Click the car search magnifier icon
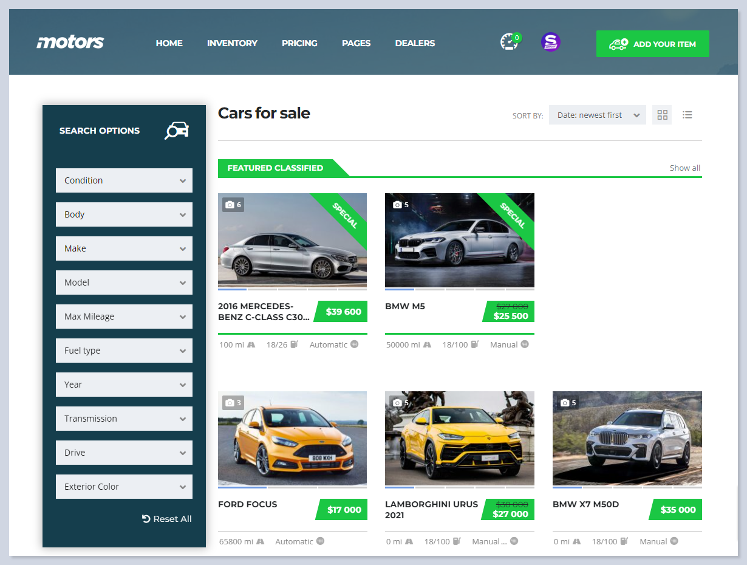Screen dimensions: 747x565 [177, 131]
